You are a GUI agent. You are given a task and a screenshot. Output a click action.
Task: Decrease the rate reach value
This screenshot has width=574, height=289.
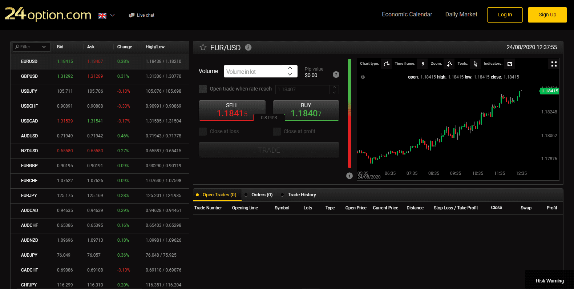tap(334, 92)
